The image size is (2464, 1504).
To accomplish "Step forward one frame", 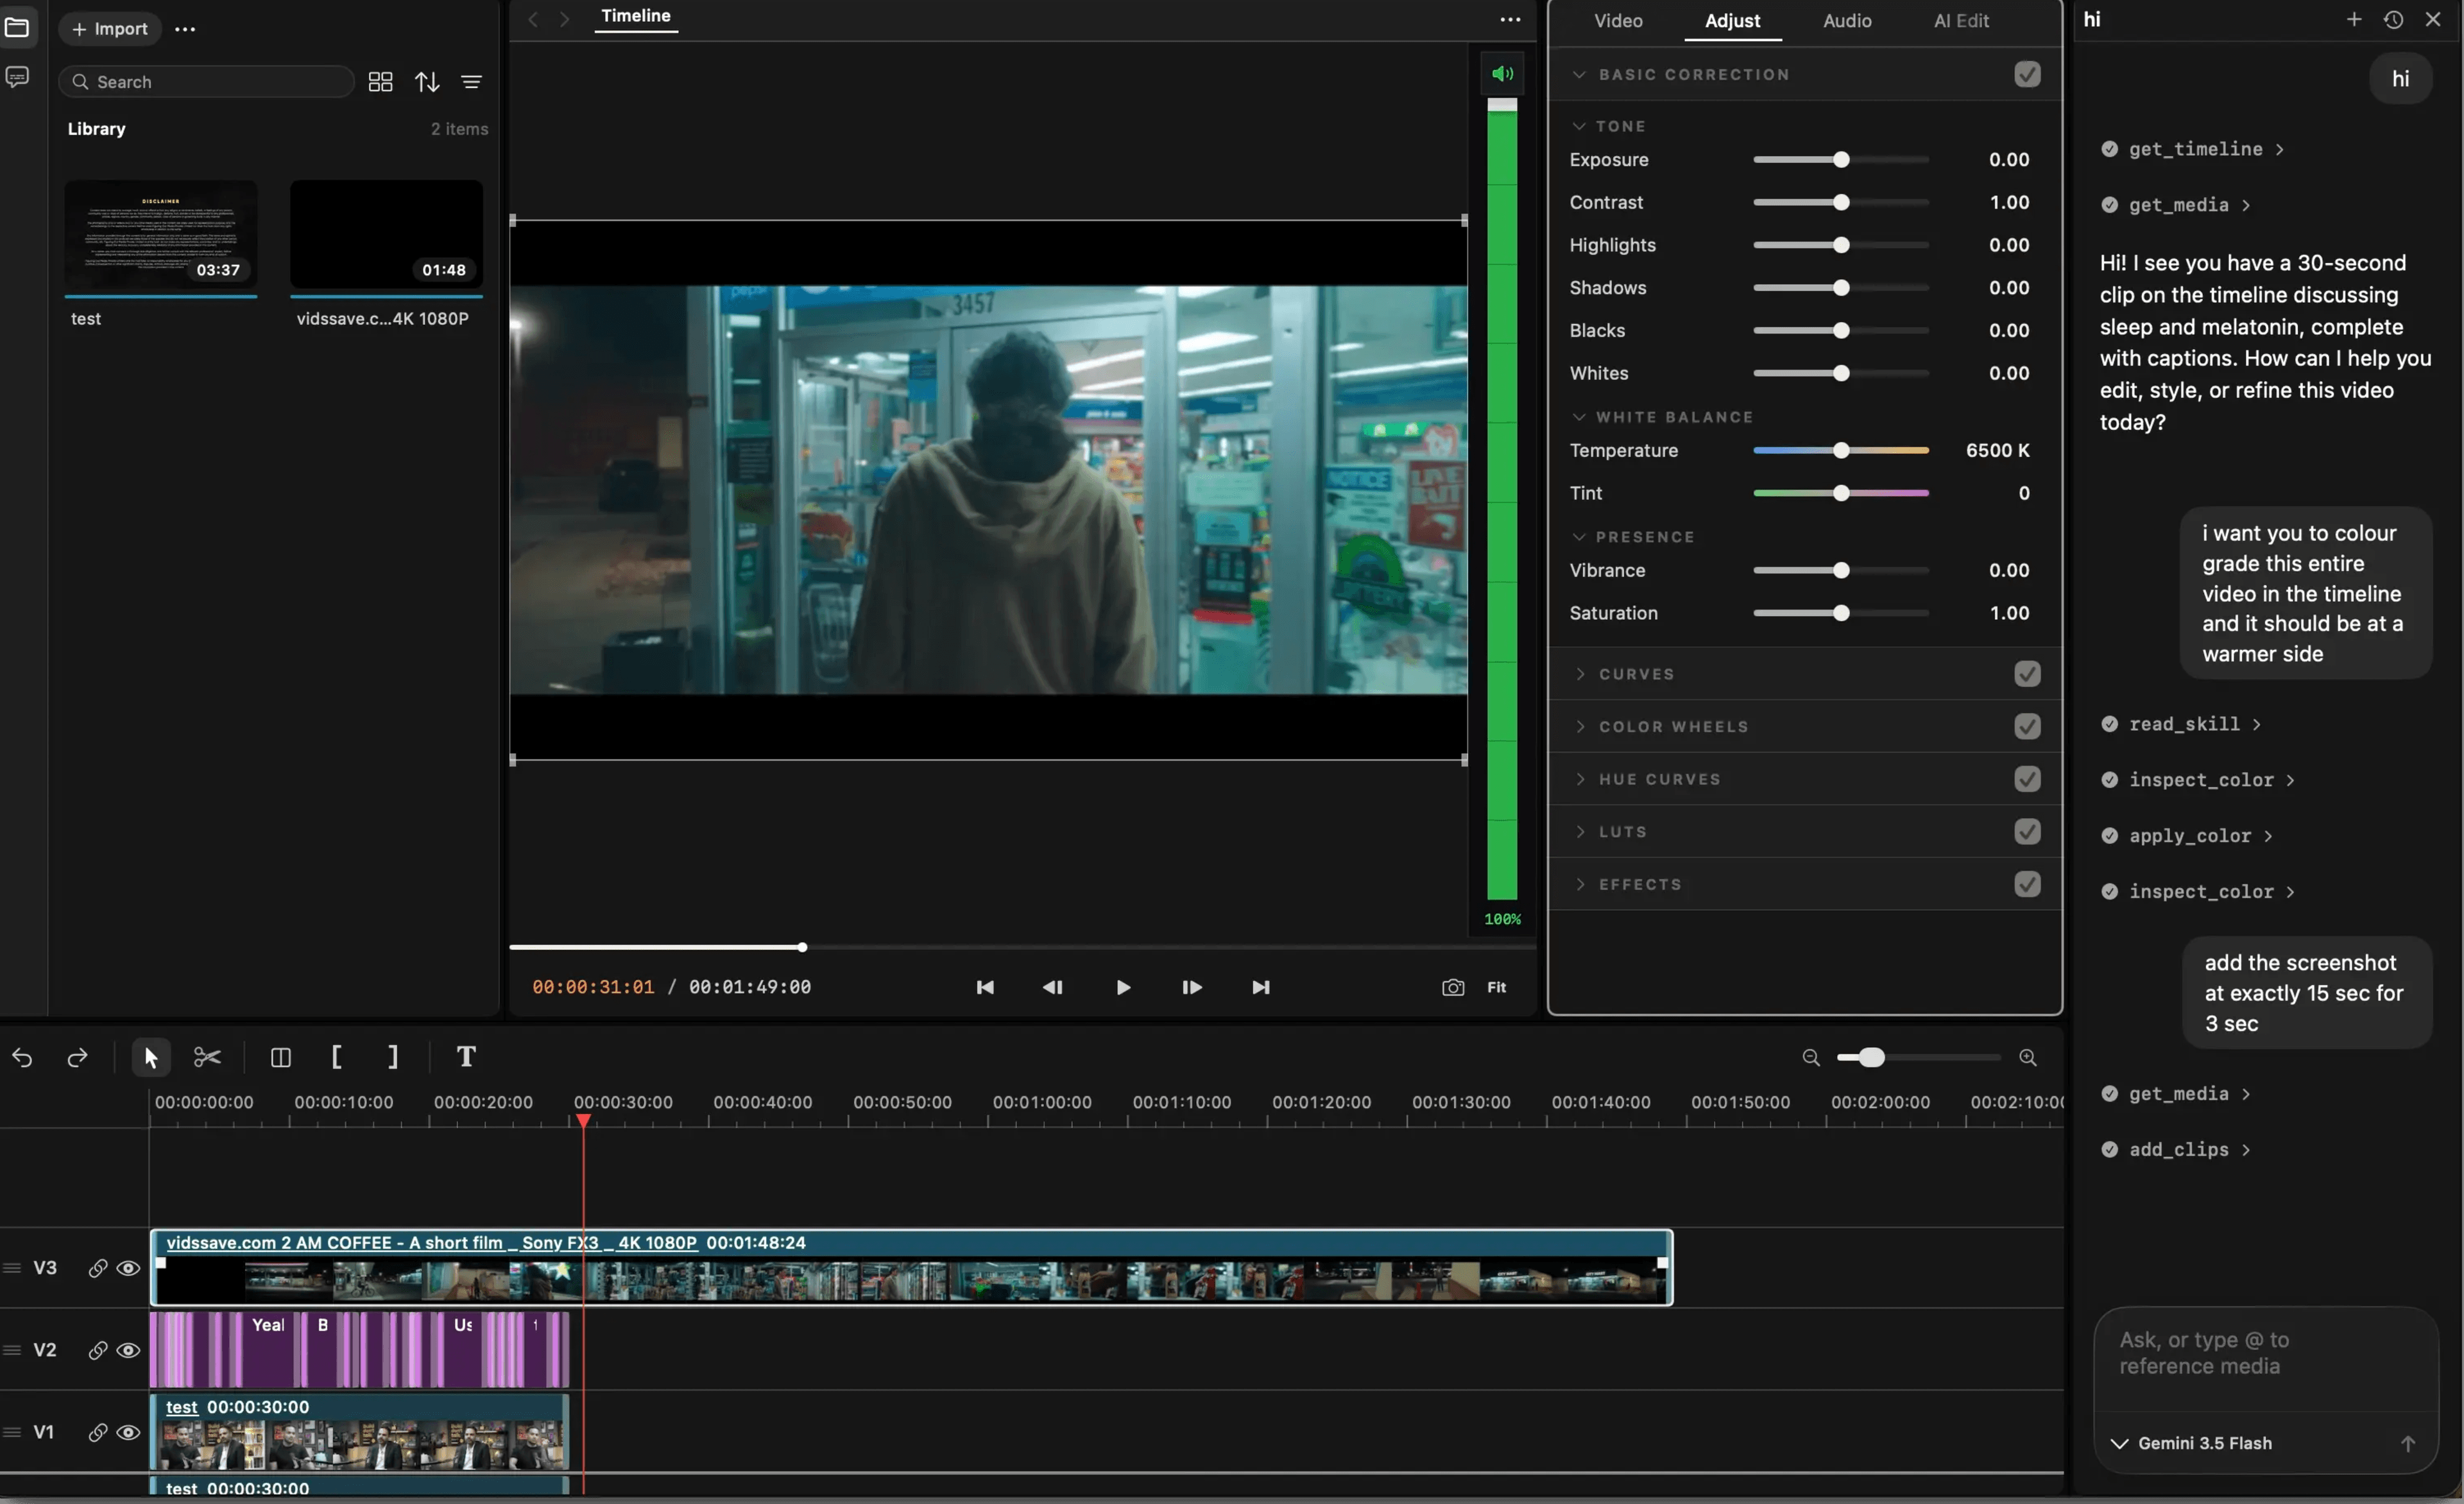I will (1192, 987).
